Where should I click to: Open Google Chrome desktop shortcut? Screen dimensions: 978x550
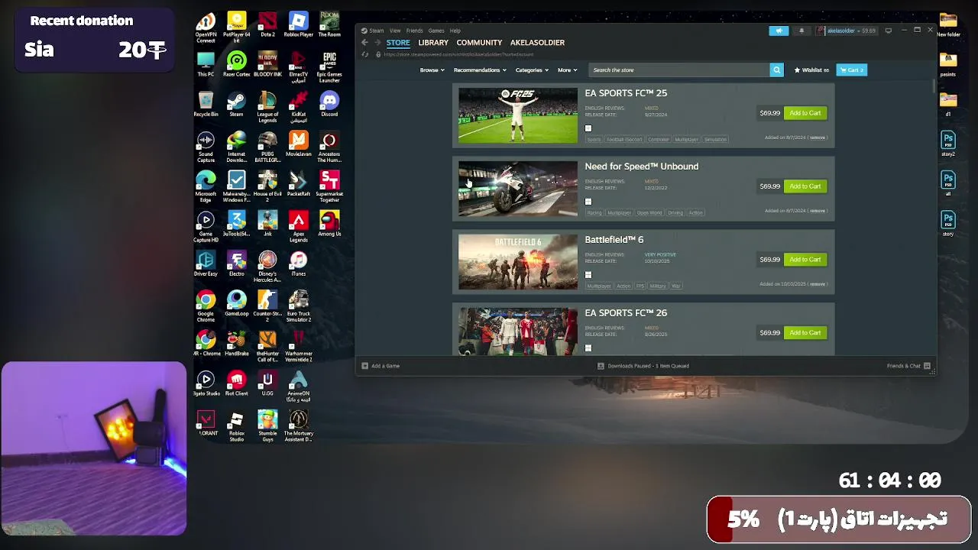tap(206, 306)
